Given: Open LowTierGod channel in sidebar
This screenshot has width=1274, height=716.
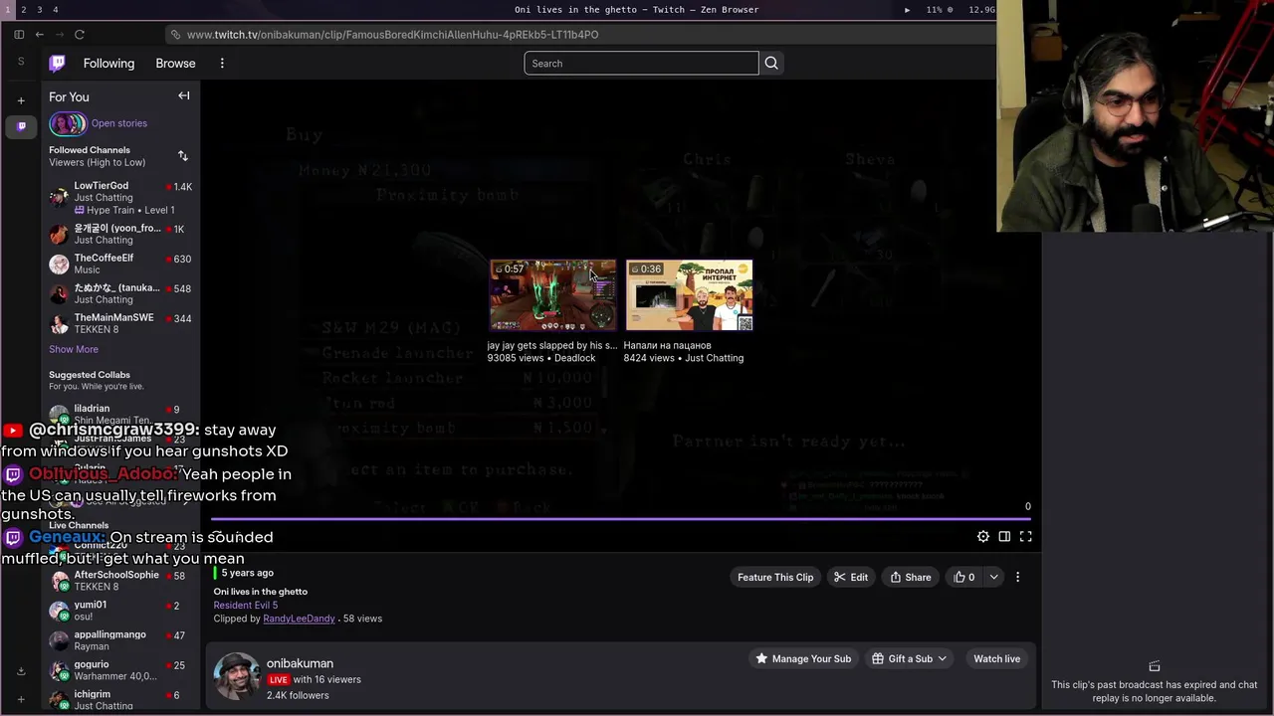Looking at the screenshot, I should pos(120,197).
